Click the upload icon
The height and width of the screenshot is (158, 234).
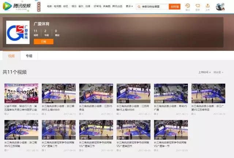[x=208, y=6]
